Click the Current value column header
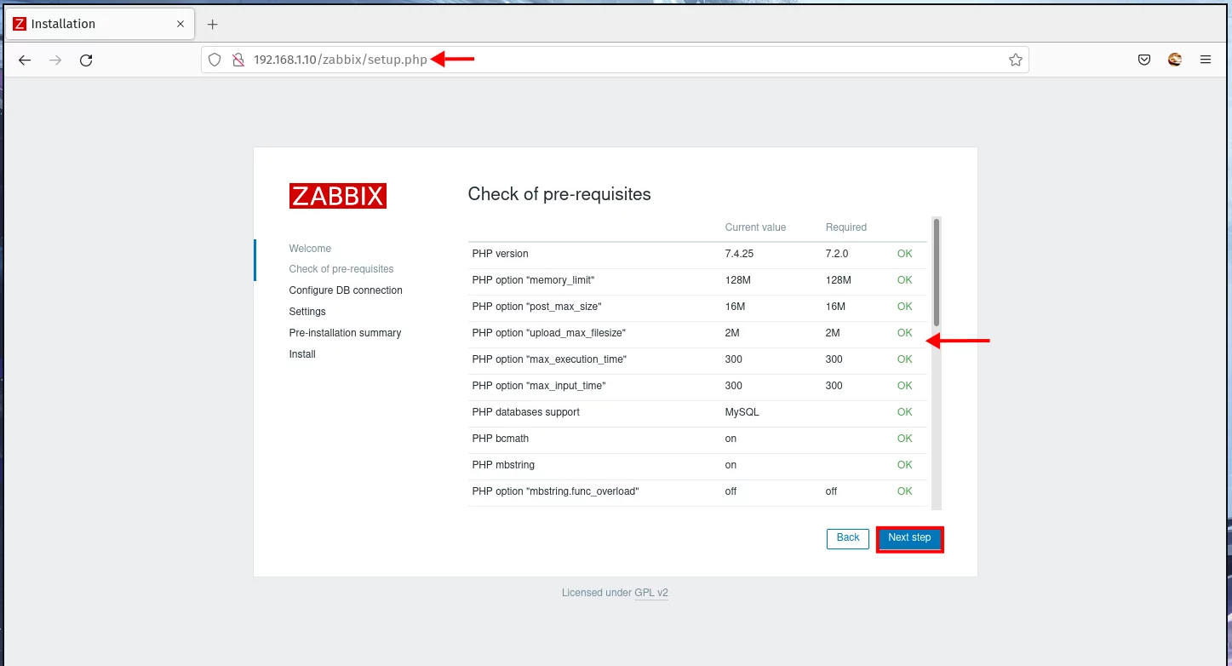Image resolution: width=1232 pixels, height=666 pixels. (755, 227)
